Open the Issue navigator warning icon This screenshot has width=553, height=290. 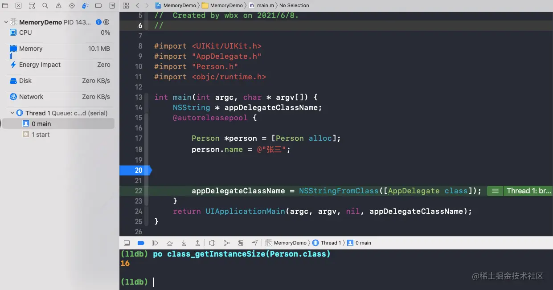click(58, 5)
